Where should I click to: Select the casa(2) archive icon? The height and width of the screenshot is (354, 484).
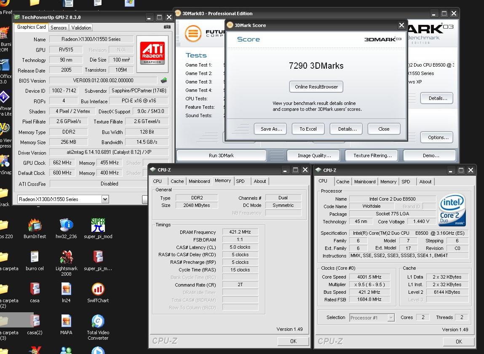(36, 321)
